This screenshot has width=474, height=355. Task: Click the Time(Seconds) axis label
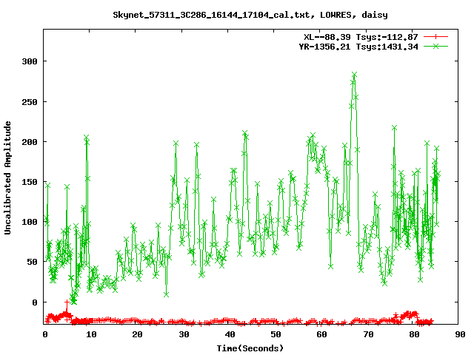[x=250, y=348]
